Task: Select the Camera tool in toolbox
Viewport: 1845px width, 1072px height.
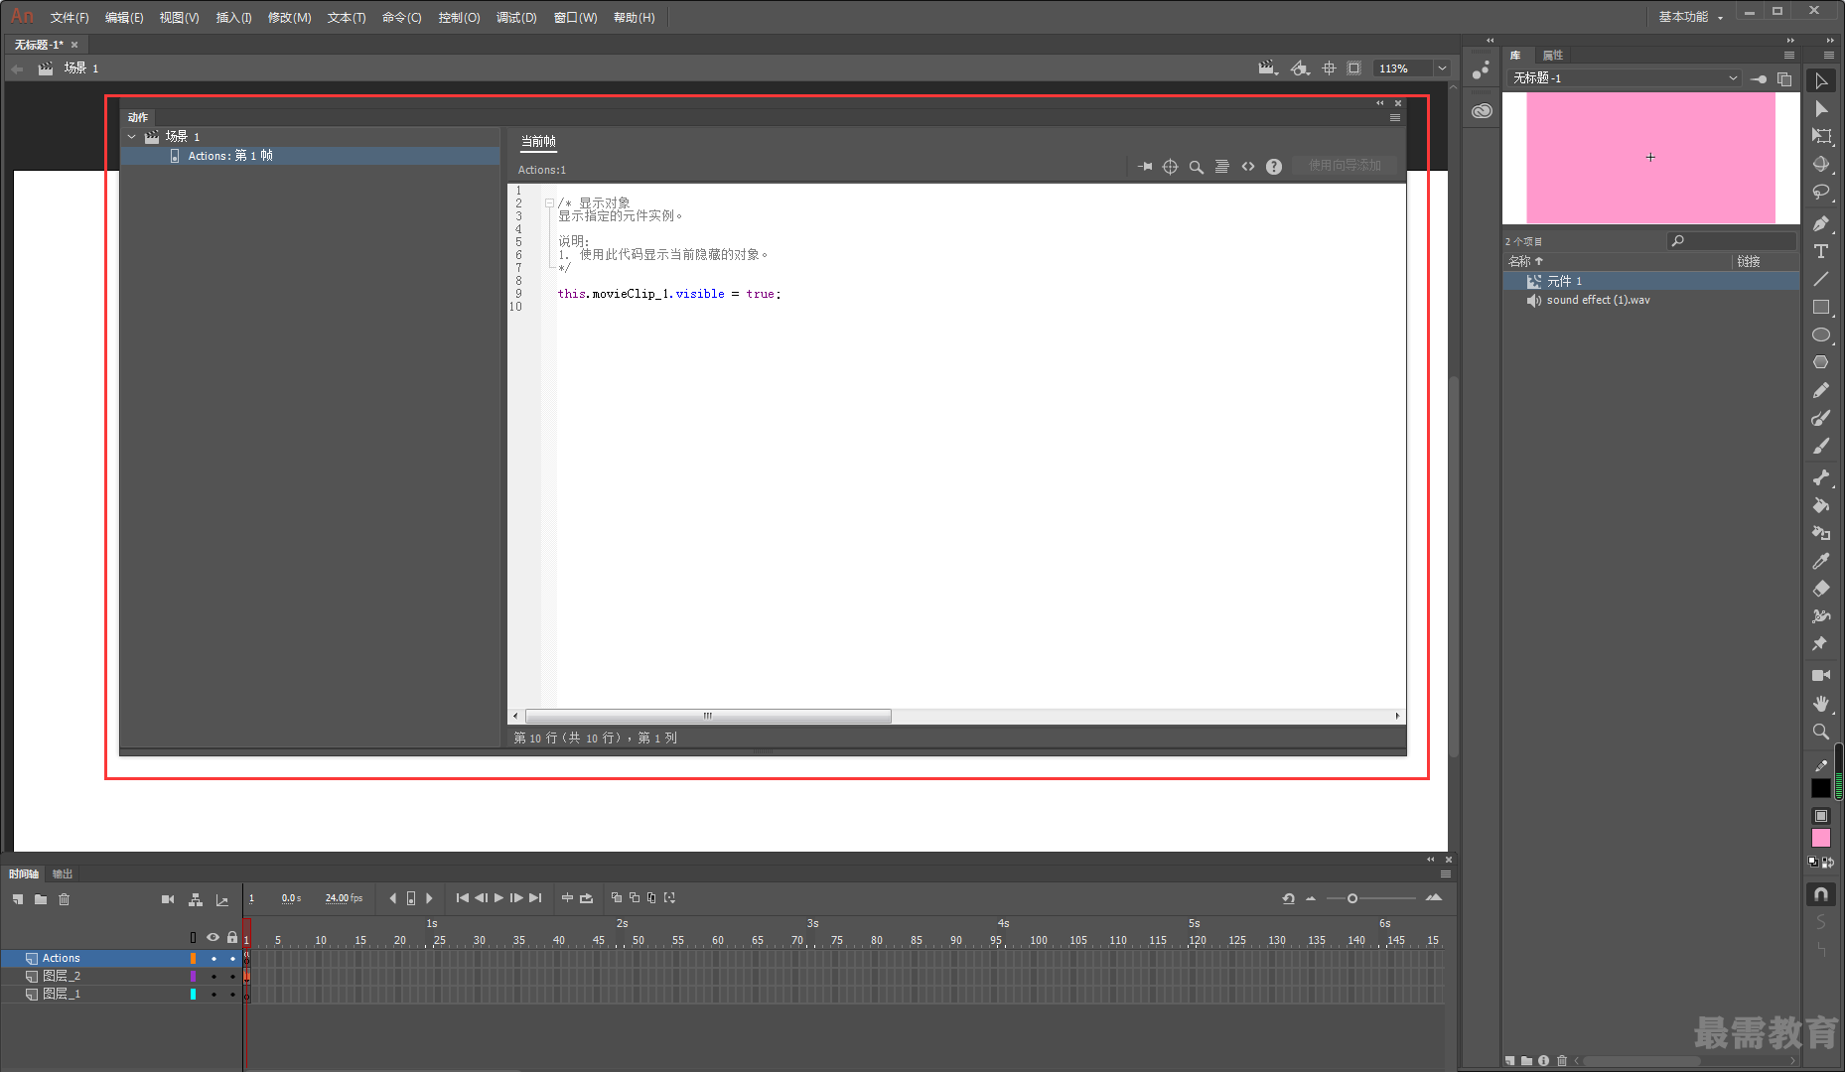Action: point(1821,675)
